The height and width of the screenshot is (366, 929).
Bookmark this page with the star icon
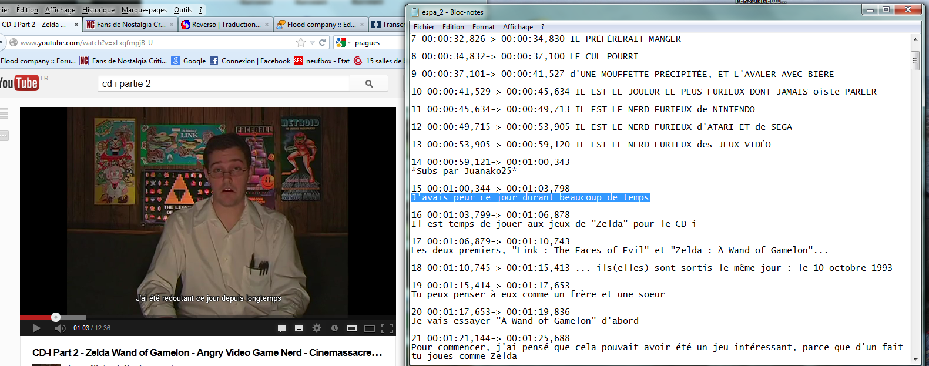pyautogui.click(x=301, y=42)
